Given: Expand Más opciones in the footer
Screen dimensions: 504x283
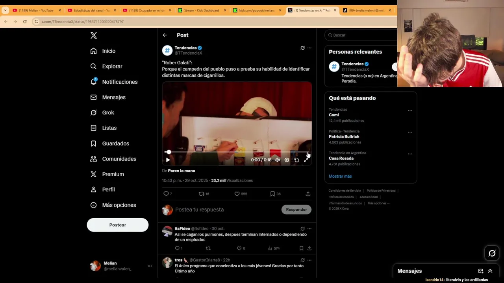Looking at the screenshot, I should tap(378, 203).
